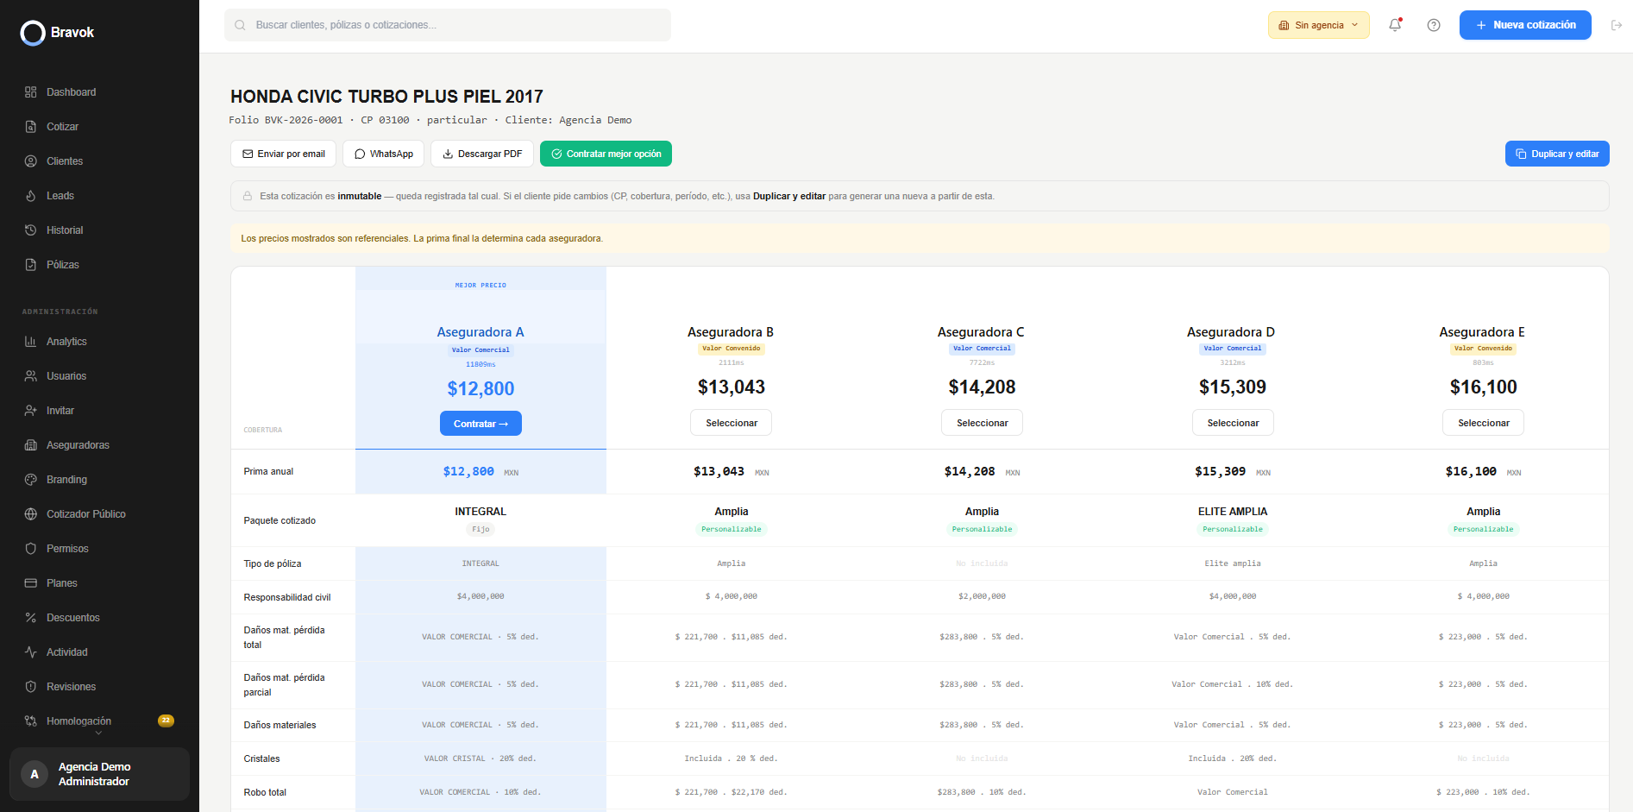The width and height of the screenshot is (1633, 812).
Task: Click the Pólizas document icon
Action: tap(31, 265)
